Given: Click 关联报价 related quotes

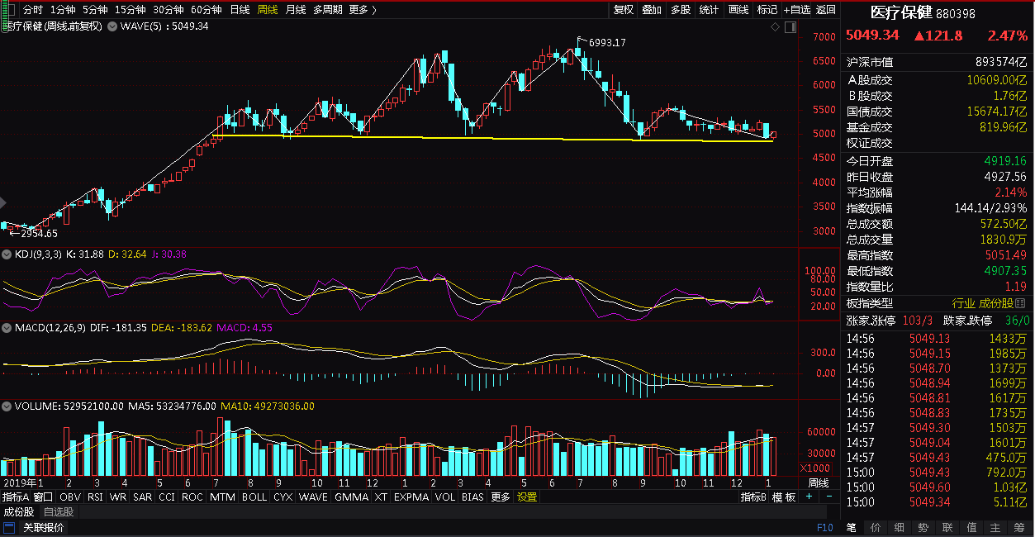Looking at the screenshot, I should (43, 527).
